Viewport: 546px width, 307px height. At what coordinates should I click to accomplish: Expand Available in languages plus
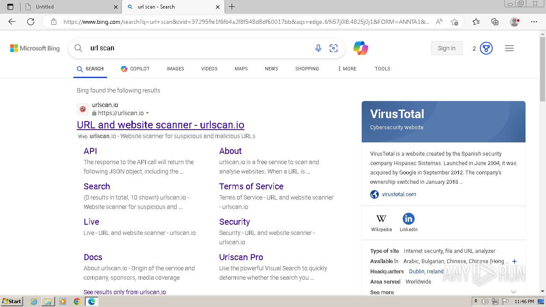(x=514, y=261)
